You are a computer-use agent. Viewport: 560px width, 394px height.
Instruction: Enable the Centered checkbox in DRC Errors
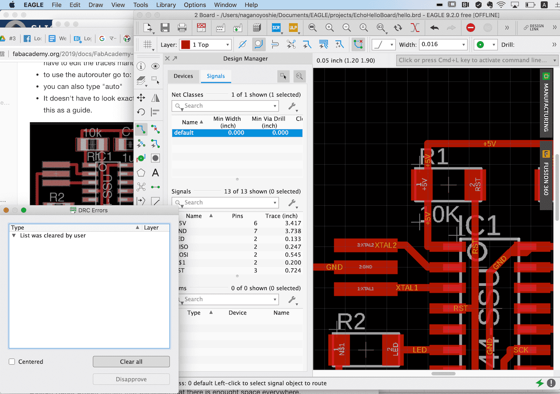coord(12,362)
